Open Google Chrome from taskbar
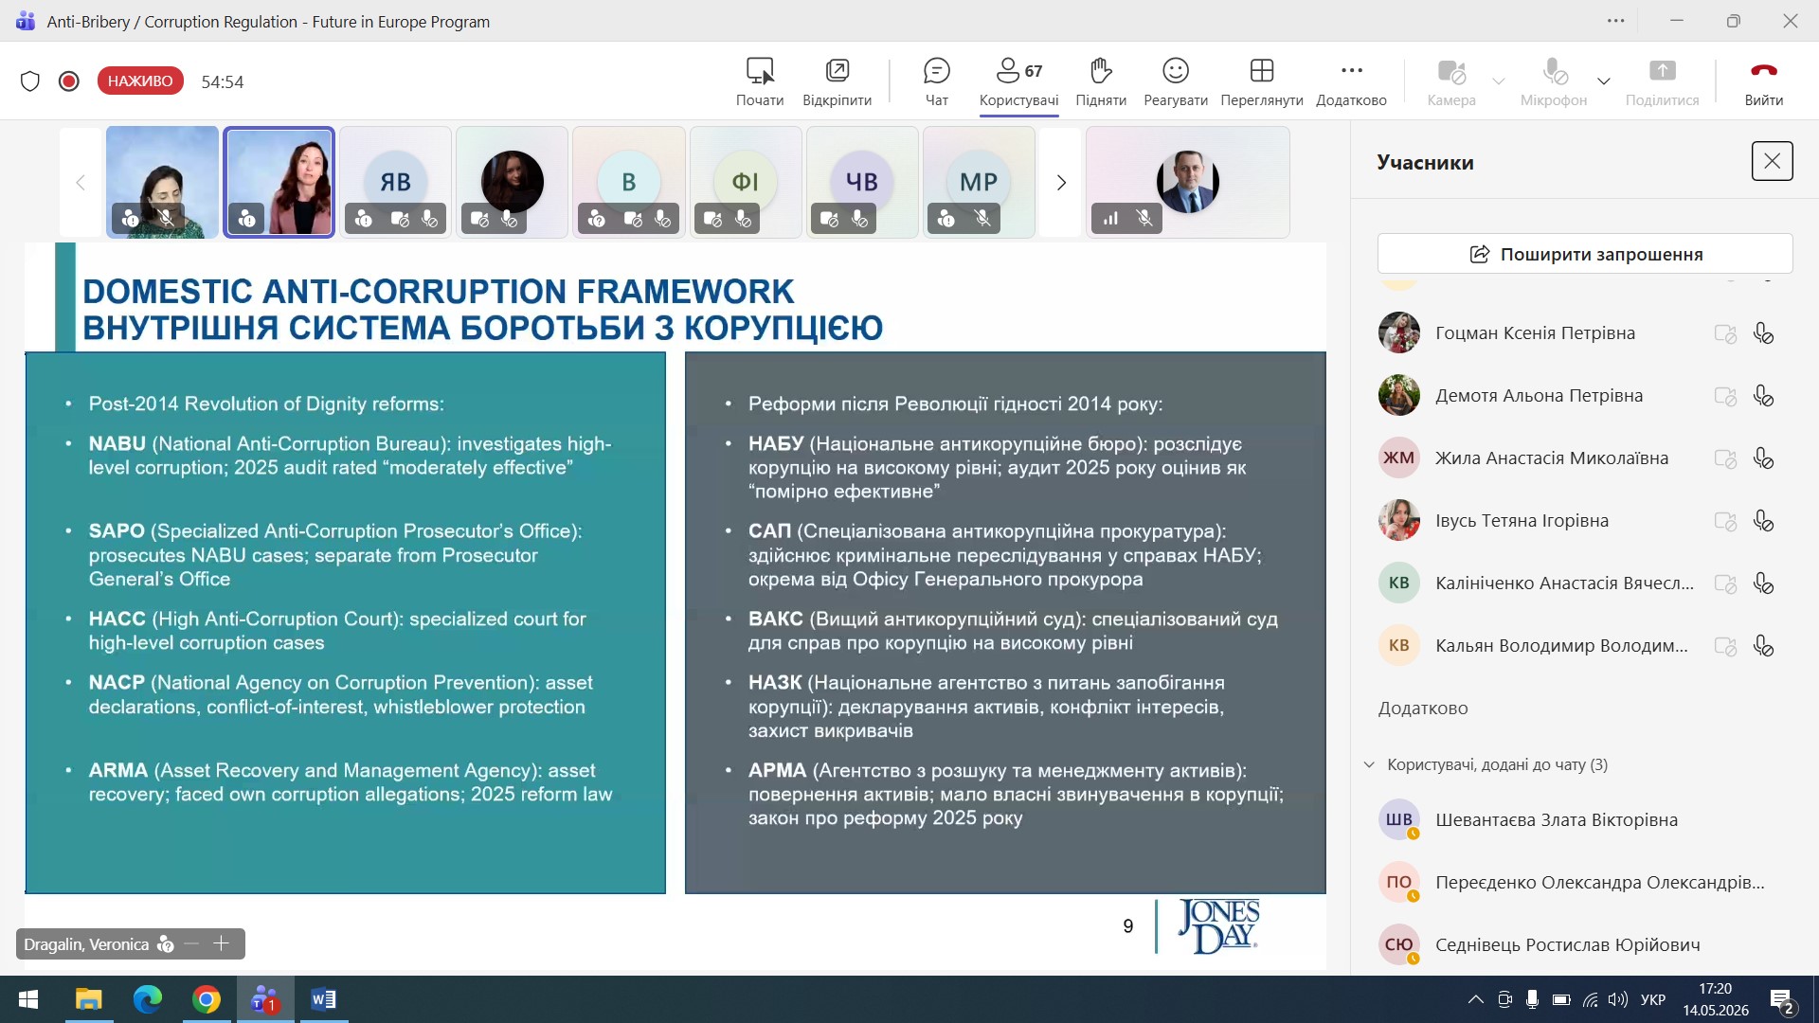 click(x=206, y=999)
